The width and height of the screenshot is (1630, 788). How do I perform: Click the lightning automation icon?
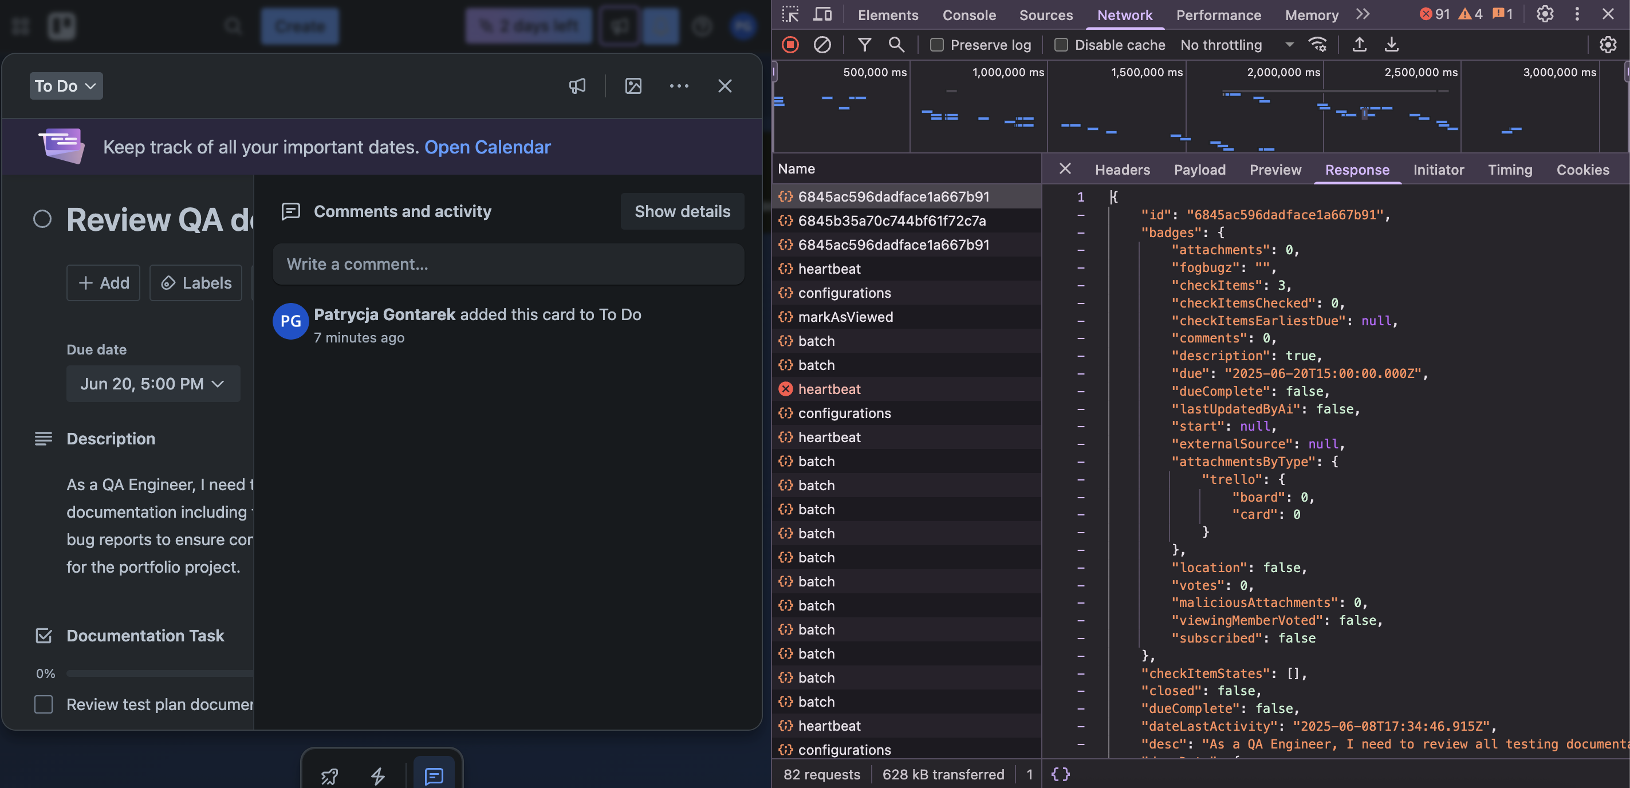(378, 776)
